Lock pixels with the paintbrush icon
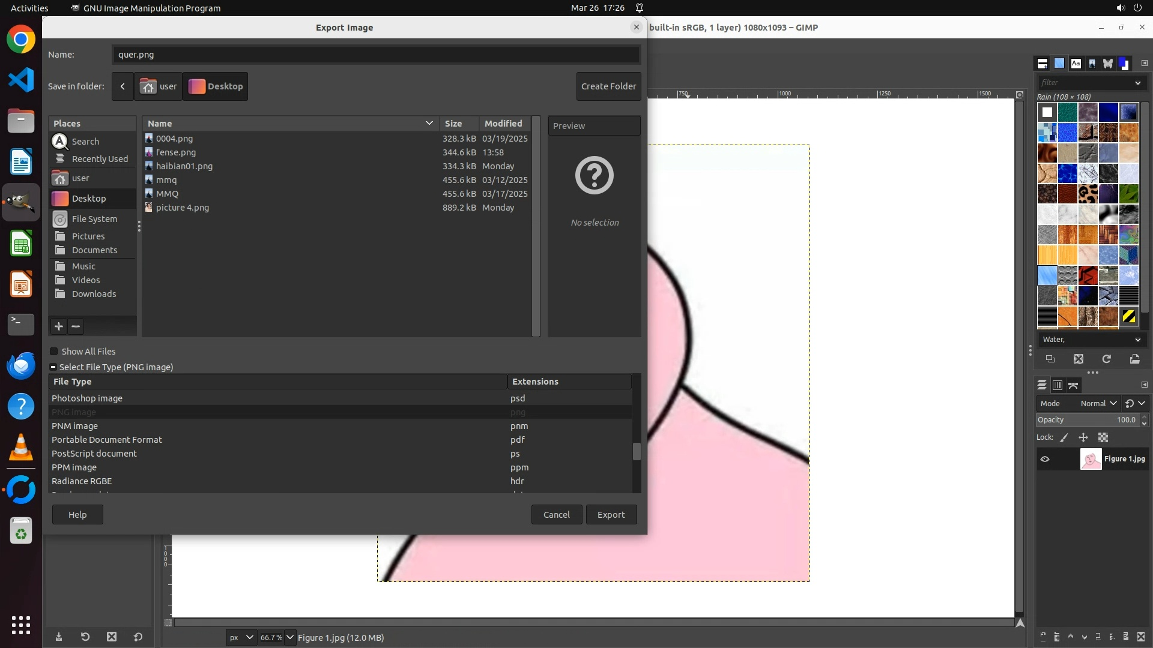1153x648 pixels. 1064,438
